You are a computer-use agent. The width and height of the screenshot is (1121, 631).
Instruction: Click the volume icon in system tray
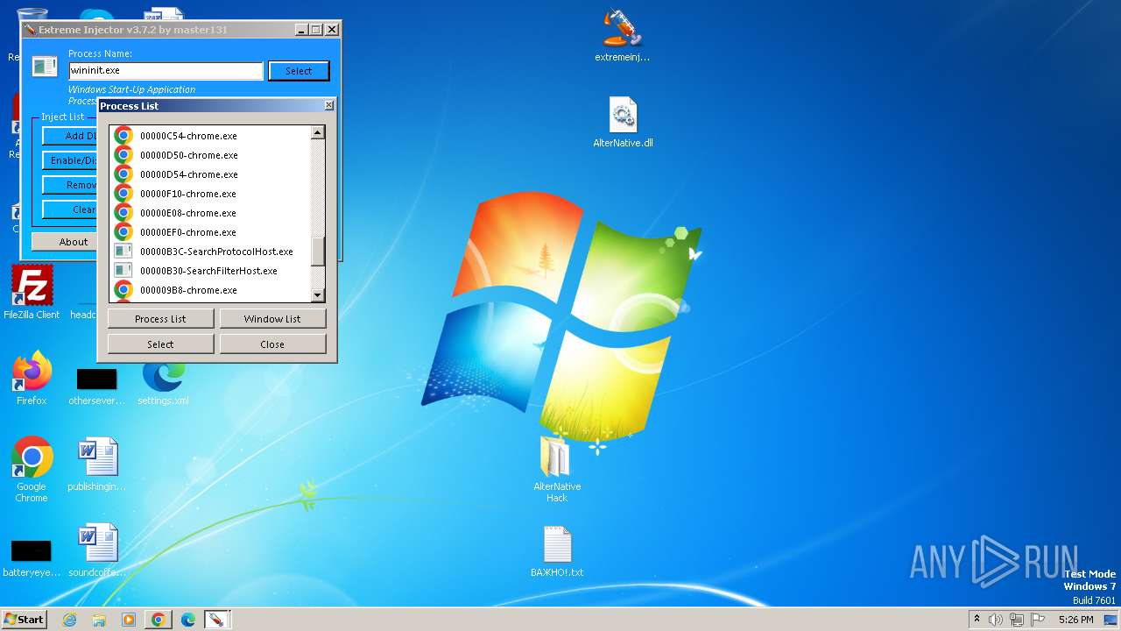pyautogui.click(x=996, y=620)
